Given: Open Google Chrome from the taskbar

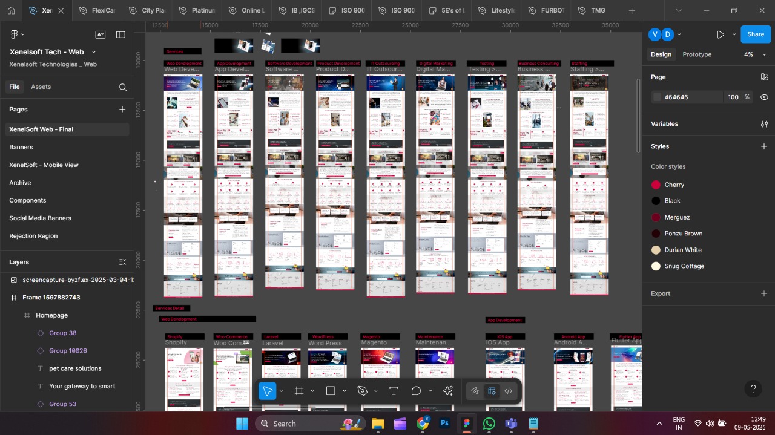Looking at the screenshot, I should click(x=423, y=424).
